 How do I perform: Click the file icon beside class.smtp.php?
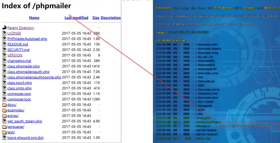(4, 88)
